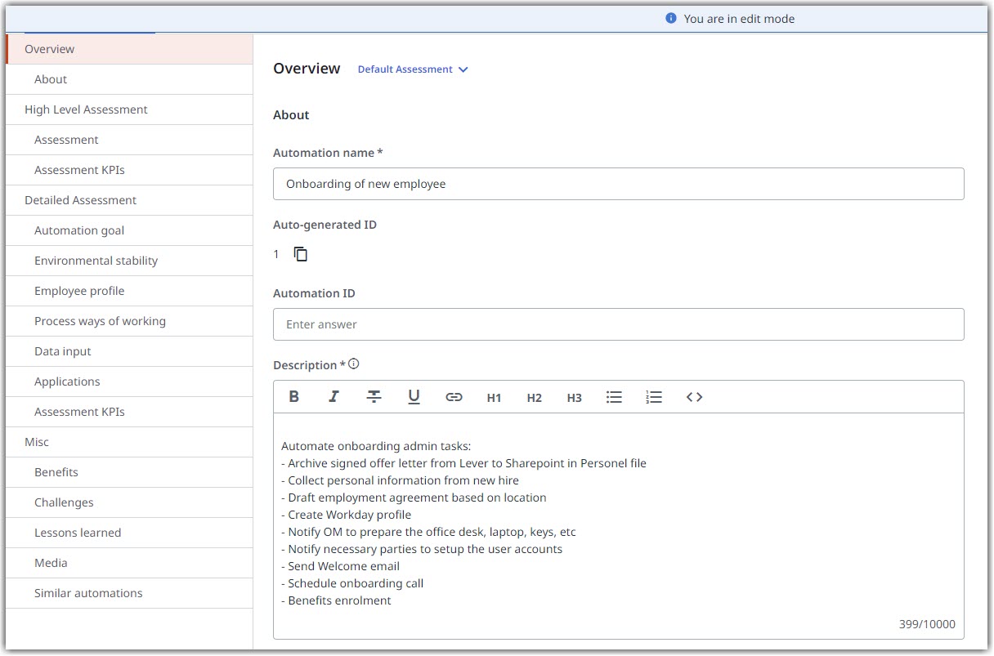Open the Benefits section from the sidebar

coord(56,471)
